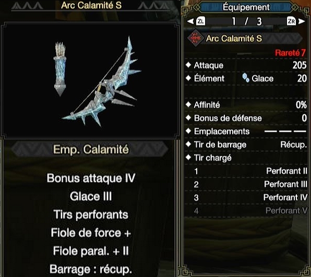
Task: Choose Fiole de force + entry
Action: [x=91, y=233]
